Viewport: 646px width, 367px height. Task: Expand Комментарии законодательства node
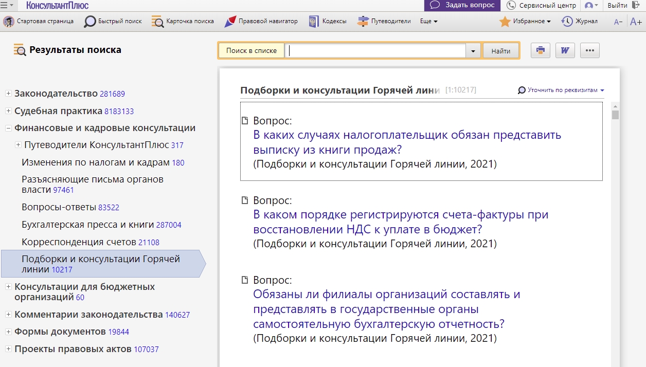[8, 314]
